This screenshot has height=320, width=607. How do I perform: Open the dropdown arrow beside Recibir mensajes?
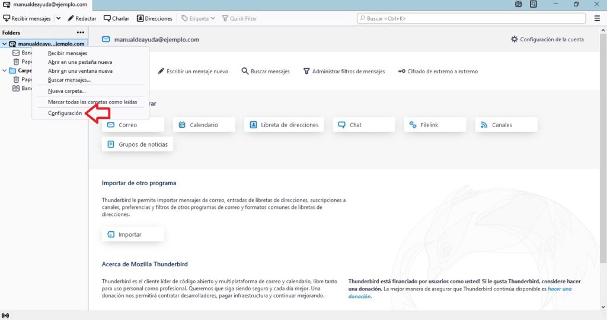(59, 18)
